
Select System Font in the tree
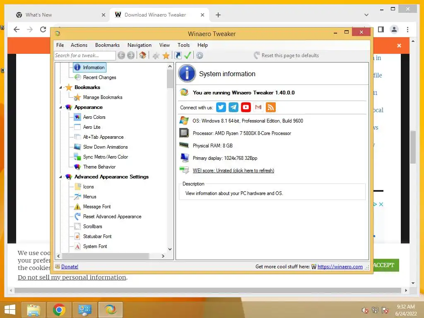coord(95,246)
